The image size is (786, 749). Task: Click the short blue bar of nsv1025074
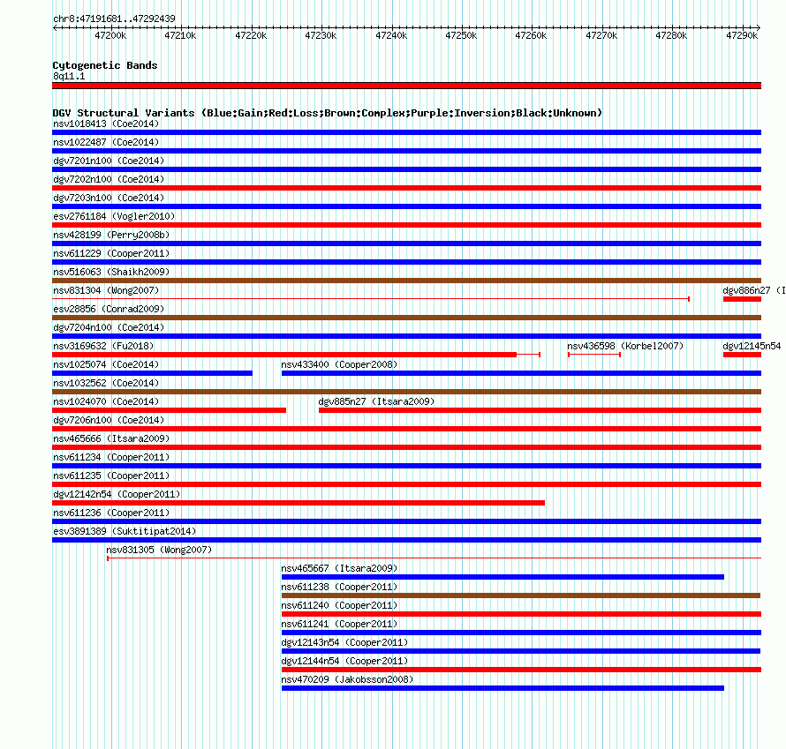[153, 373]
